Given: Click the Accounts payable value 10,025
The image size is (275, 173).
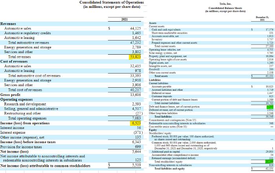Looking at the screenshot, I should 269,86.
